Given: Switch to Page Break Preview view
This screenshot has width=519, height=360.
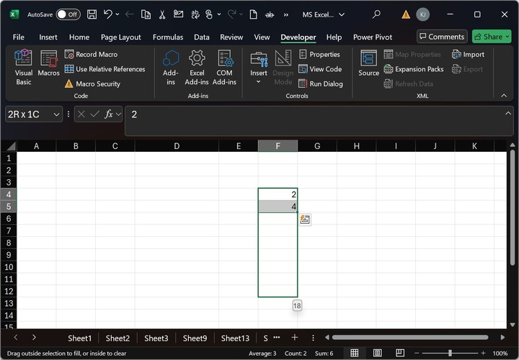Looking at the screenshot, I should click(x=399, y=353).
